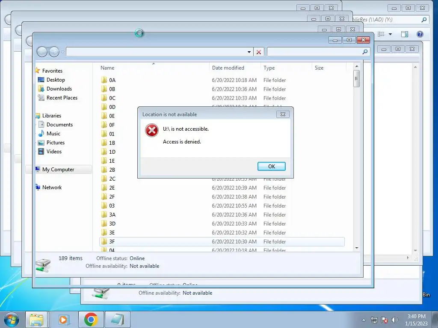Click OK in the error dialog
Screen dimensions: 438x328
pyautogui.click(x=271, y=166)
